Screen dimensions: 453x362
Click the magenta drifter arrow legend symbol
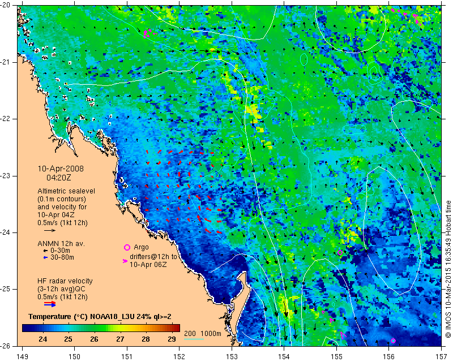pyautogui.click(x=125, y=261)
